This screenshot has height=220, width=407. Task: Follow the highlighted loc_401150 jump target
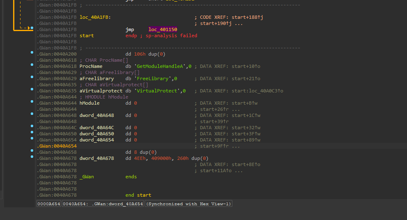[163, 29]
